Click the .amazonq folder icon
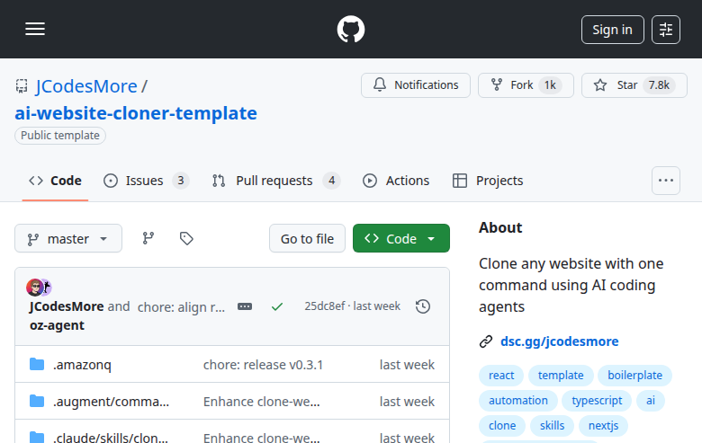The image size is (702, 443). 37,364
